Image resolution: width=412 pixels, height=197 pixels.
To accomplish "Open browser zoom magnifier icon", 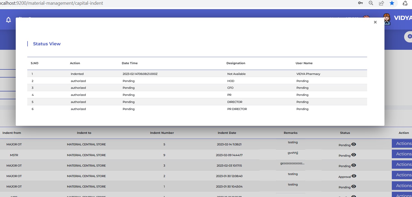I will tap(371, 3).
